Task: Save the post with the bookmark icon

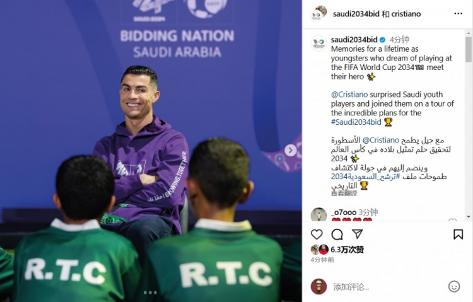Action: coord(458,235)
